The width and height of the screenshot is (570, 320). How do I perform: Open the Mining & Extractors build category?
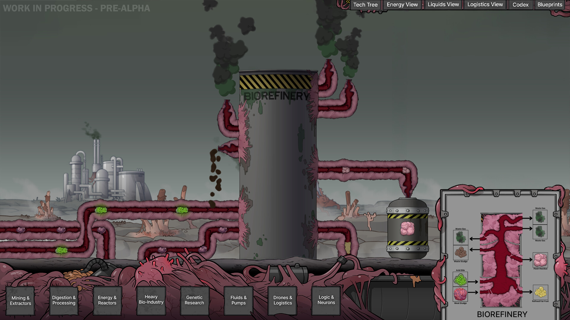20,300
